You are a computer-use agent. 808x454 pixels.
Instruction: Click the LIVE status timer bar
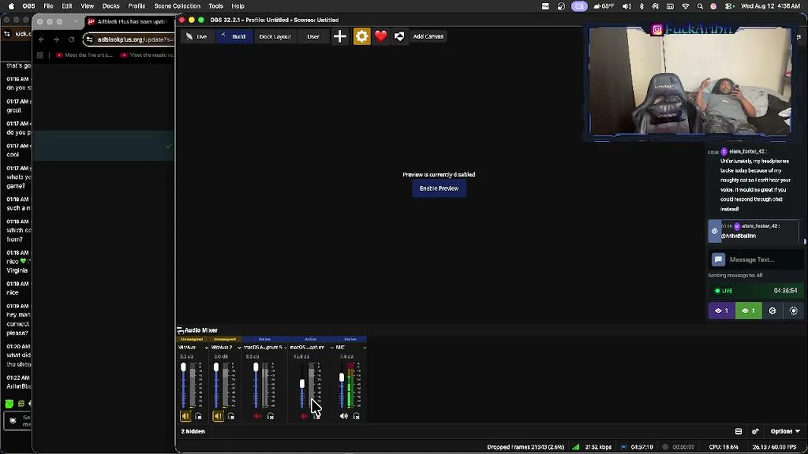755,291
